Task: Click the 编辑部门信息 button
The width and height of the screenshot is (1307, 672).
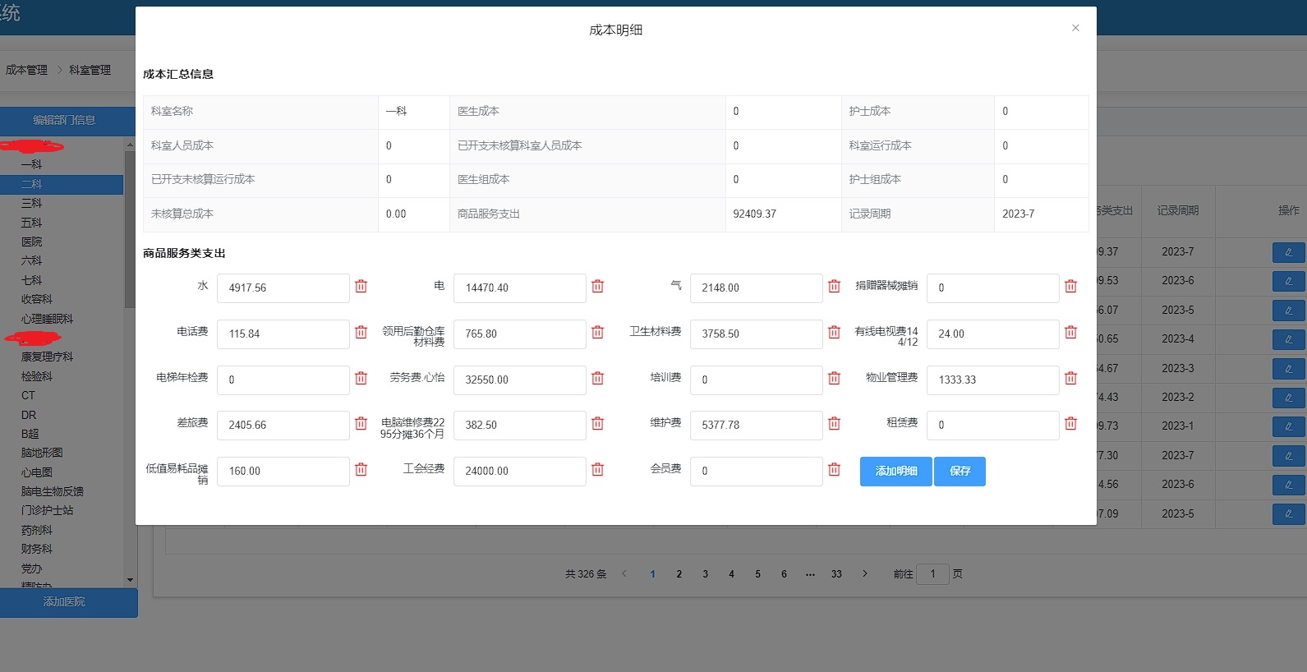Action: [x=64, y=121]
